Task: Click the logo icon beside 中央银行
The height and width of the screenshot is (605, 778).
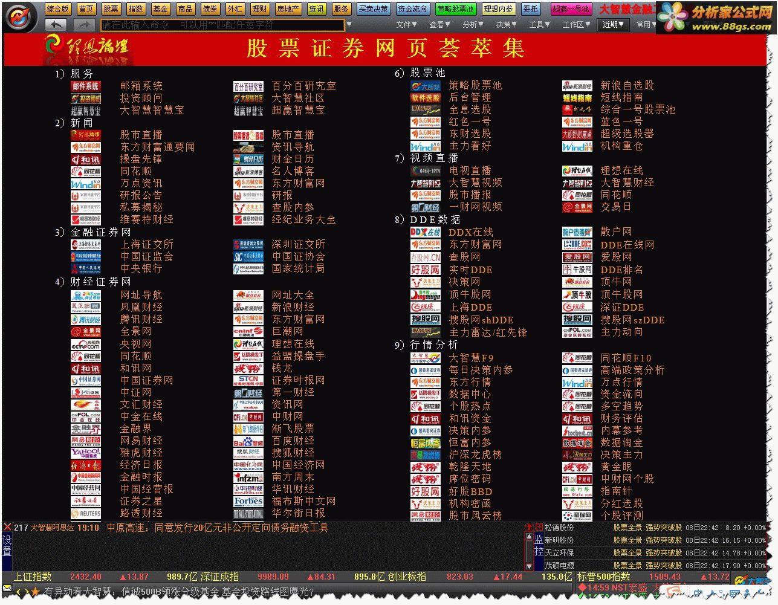Action: pyautogui.click(x=86, y=269)
